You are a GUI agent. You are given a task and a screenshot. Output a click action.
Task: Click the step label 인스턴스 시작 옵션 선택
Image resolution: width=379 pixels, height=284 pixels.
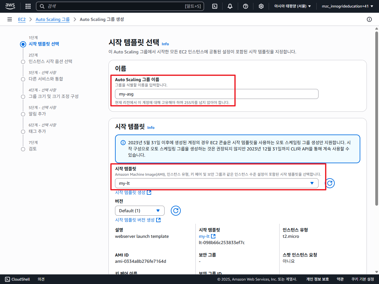point(50,61)
